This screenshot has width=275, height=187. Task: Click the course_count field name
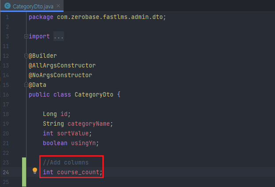78,172
